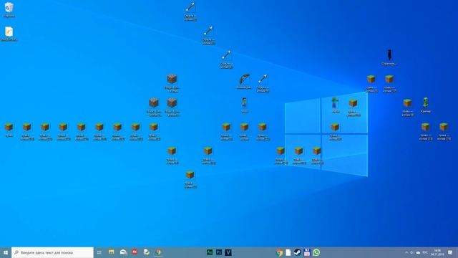Open the Mail app on the taskbar
The width and height of the screenshot is (458, 258).
click(123, 252)
